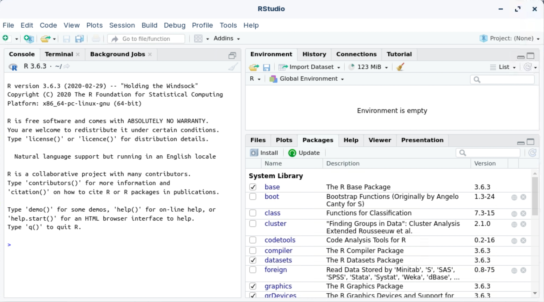
Task: Remove the boot package with the x icon
Action: [x=523, y=197]
